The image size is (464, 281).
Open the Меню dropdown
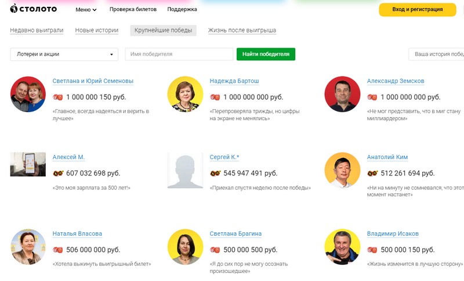pyautogui.click(x=86, y=9)
